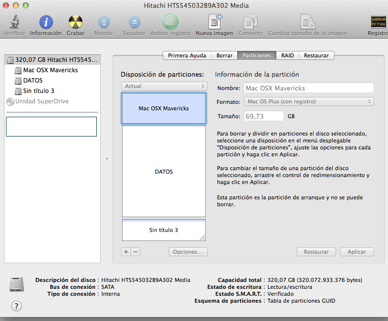The image size is (388, 321).
Task: Open the help question mark button
Action: tap(16, 306)
